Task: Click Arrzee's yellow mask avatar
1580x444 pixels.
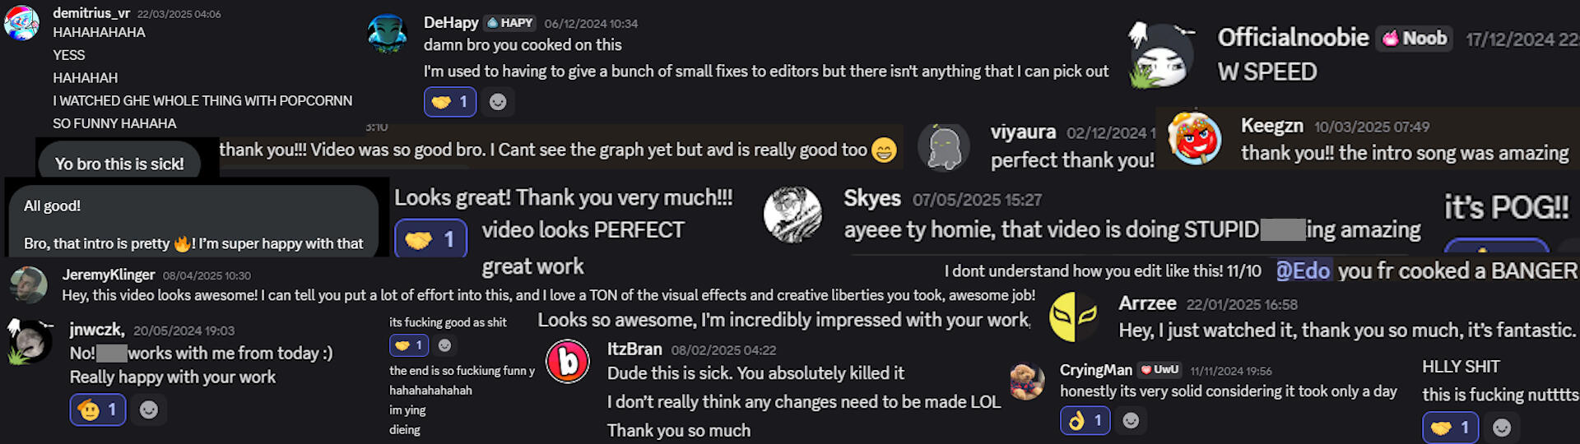Action: [1074, 317]
